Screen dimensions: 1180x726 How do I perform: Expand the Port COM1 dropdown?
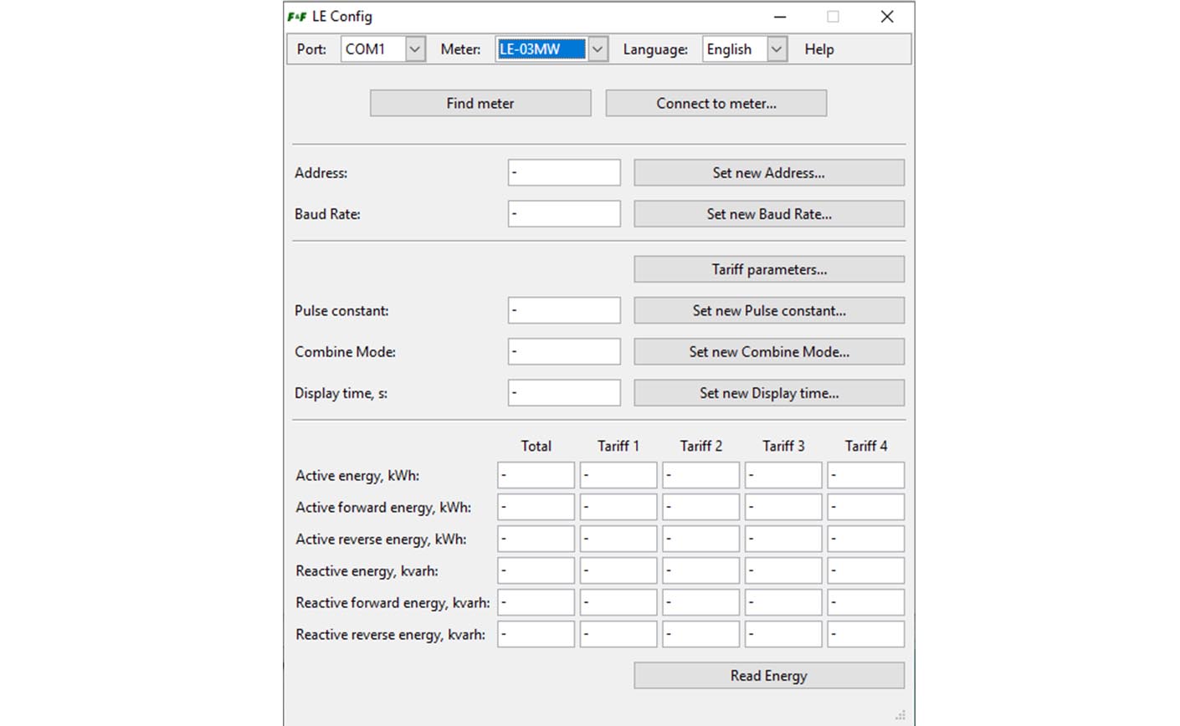tap(415, 49)
